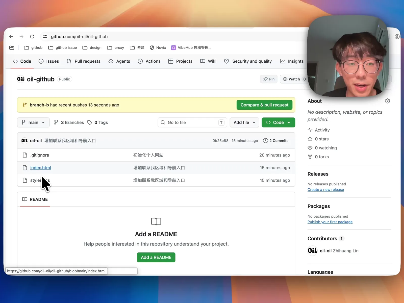
Task: Go back with browser back arrow
Action: (11, 37)
